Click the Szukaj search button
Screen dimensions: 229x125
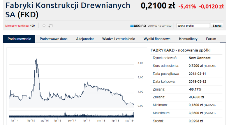point(217,26)
